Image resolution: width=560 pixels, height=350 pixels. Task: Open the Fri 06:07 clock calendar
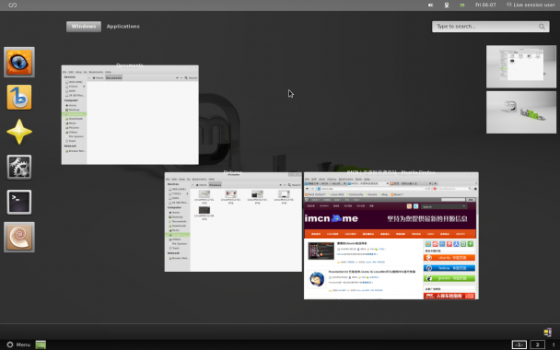pyautogui.click(x=485, y=5)
